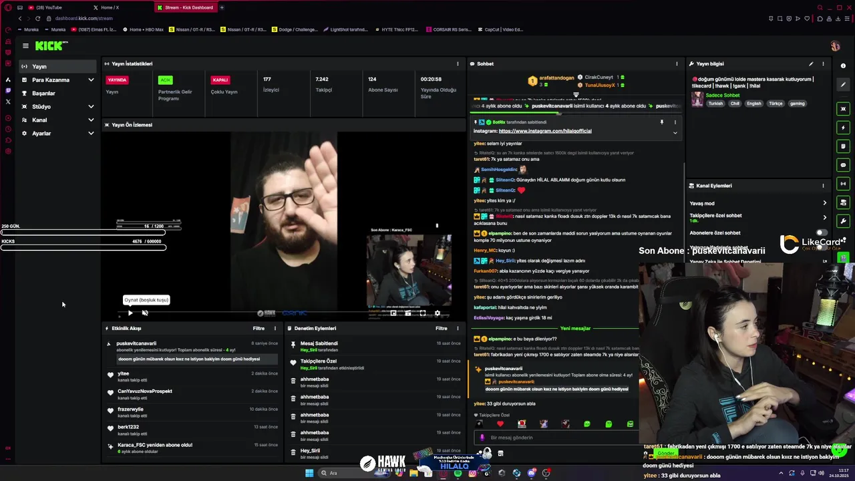This screenshot has height=481, width=855.
Task: Expand Kanal sidebar section
Action: pos(91,120)
